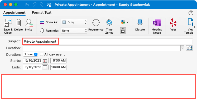
Task: Open Recurrence settings
Action: [96, 23]
